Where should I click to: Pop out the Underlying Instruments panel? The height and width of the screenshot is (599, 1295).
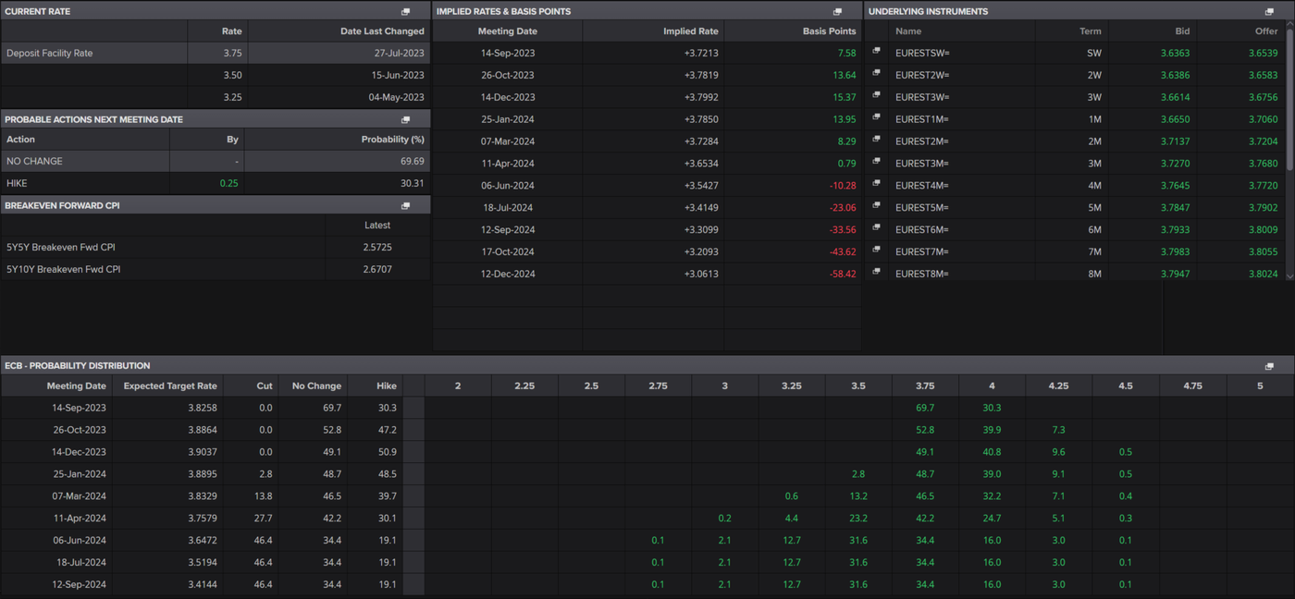click(x=1269, y=12)
